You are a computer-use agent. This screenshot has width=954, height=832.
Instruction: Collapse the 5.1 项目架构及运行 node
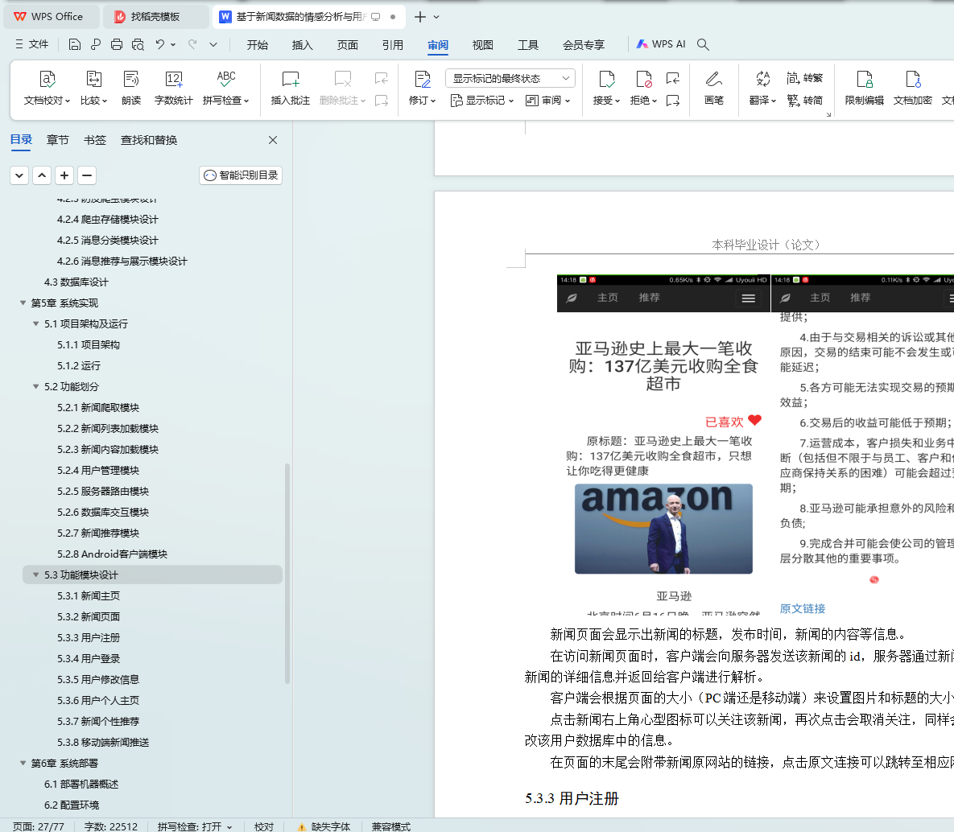click(36, 323)
